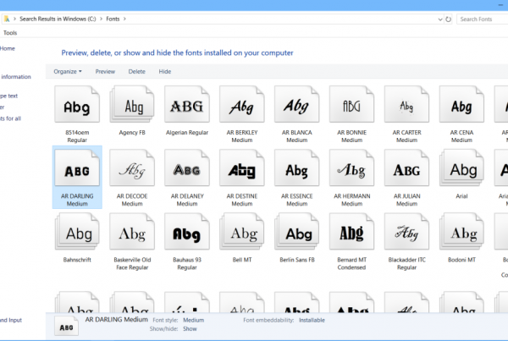Select the AR JULIAN Medium font icon

click(x=406, y=168)
